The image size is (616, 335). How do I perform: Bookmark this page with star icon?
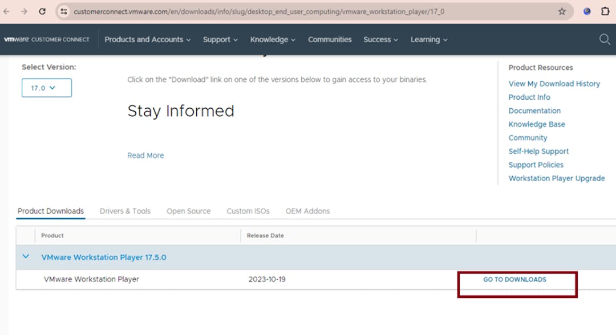(562, 11)
